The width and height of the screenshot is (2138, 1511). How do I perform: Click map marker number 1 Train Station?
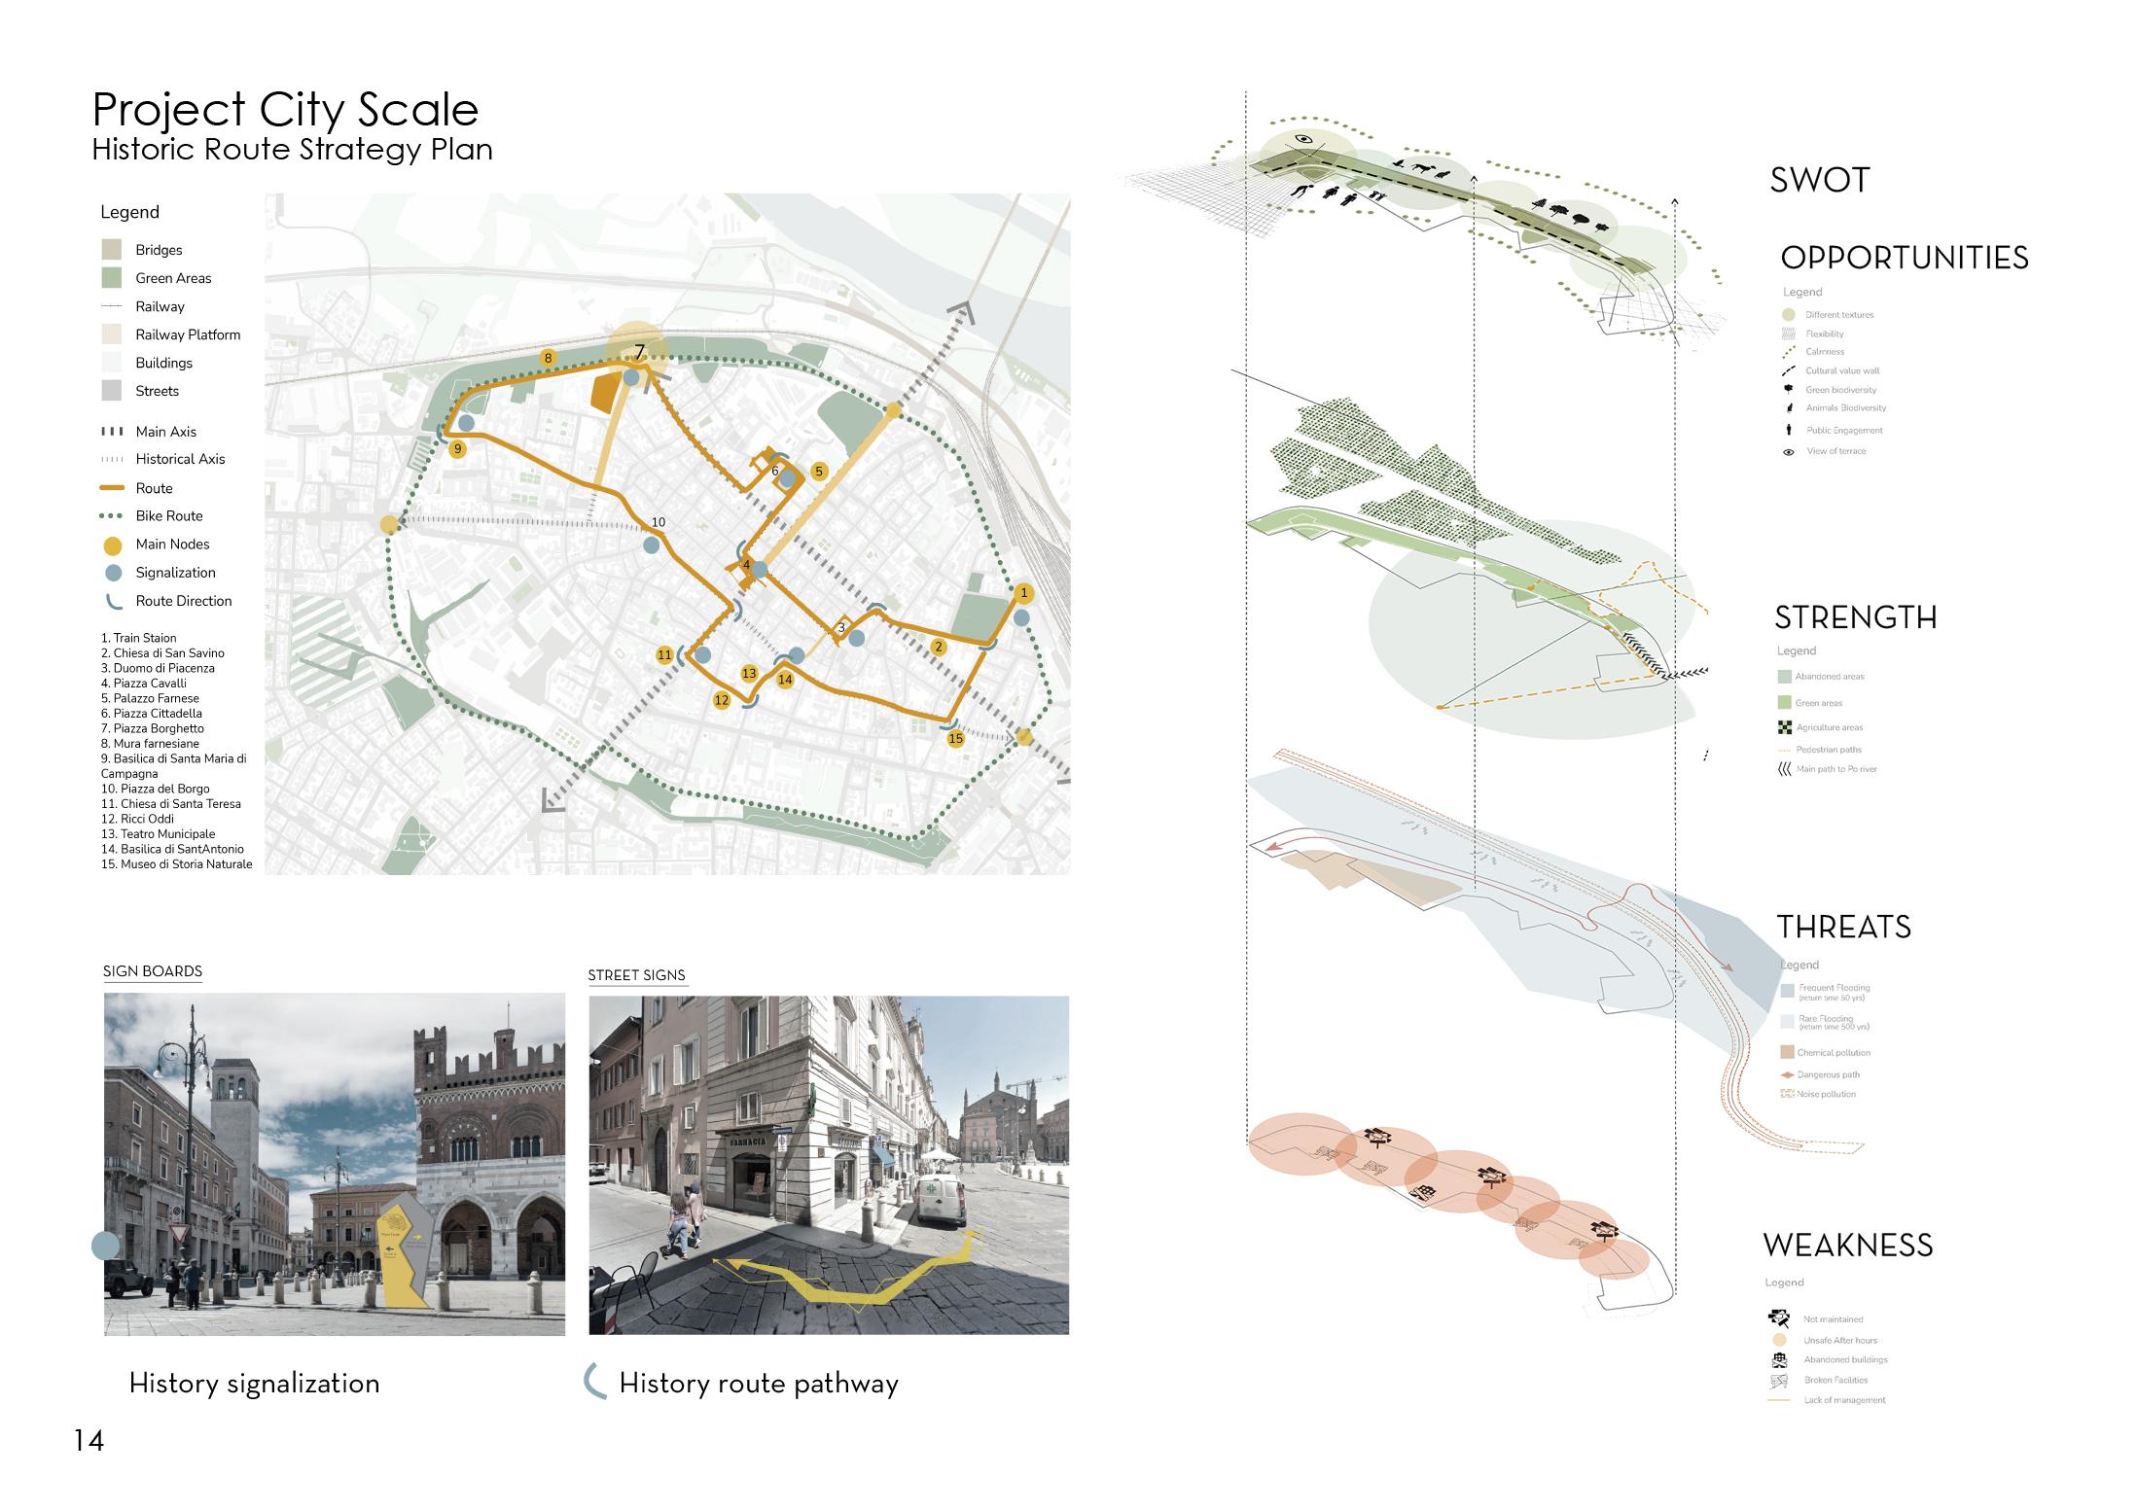point(1022,592)
